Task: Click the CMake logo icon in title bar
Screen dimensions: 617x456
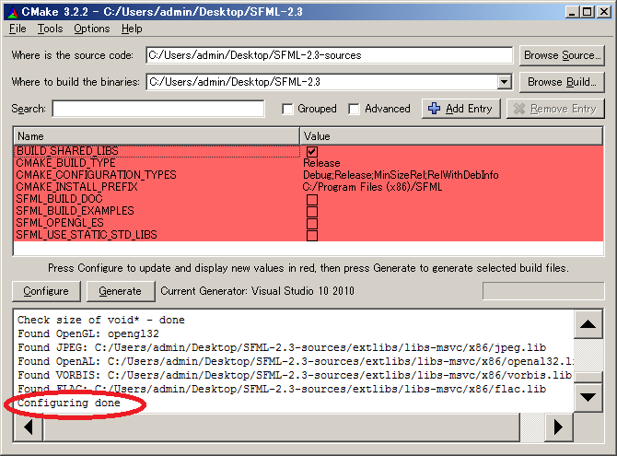Action: coord(13,12)
